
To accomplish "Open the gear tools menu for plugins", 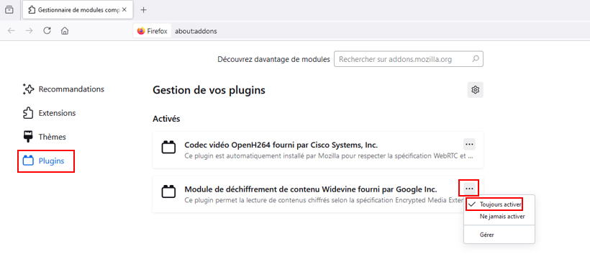I will pos(475,90).
